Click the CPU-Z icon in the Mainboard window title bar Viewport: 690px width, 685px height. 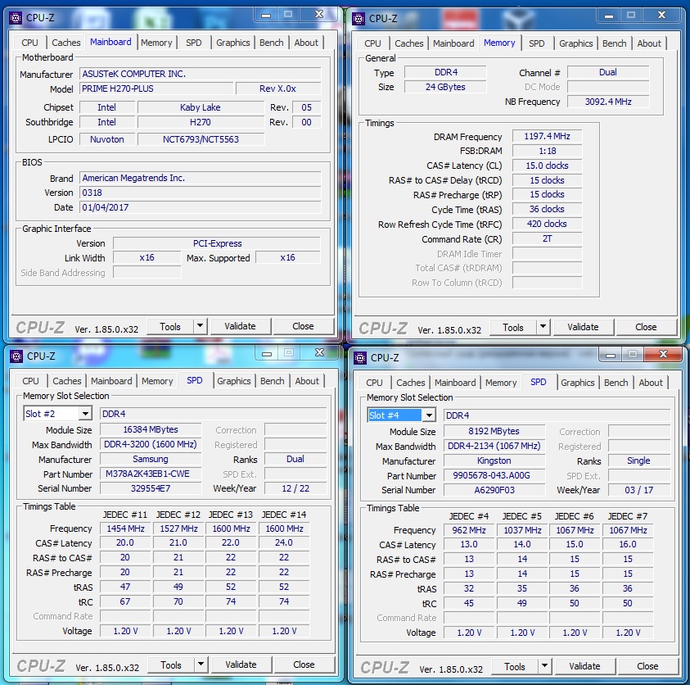(x=16, y=16)
